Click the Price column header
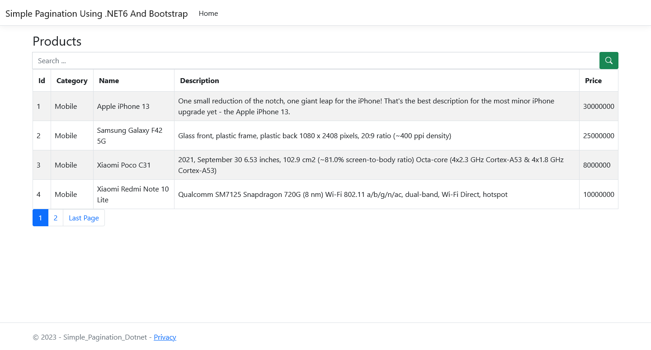 (599, 80)
